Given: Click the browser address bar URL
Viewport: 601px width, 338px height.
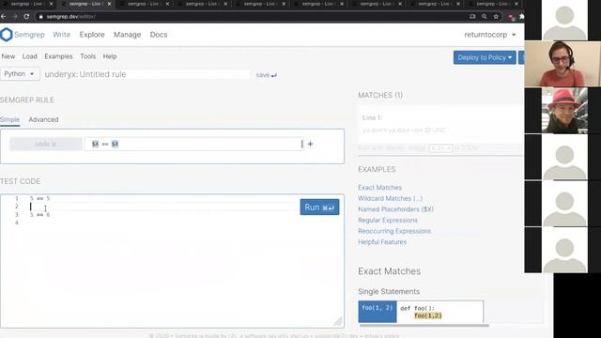Looking at the screenshot, I should [71, 17].
